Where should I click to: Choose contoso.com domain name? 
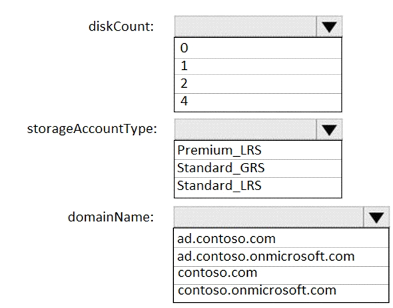click(281, 275)
